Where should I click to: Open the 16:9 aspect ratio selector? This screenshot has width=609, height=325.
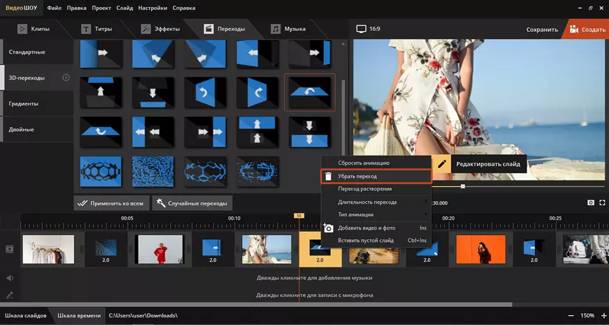click(368, 29)
